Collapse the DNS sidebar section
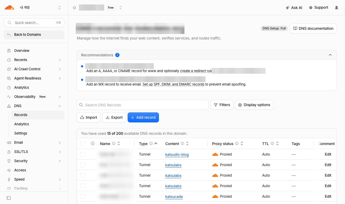 click(60, 106)
